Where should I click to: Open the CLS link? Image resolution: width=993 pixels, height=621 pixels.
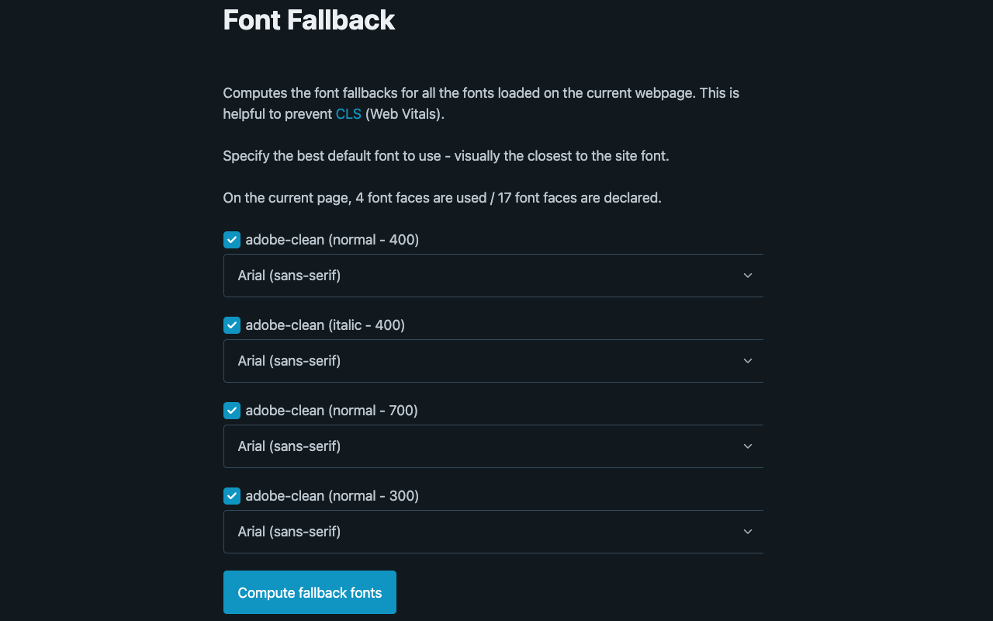(x=348, y=113)
